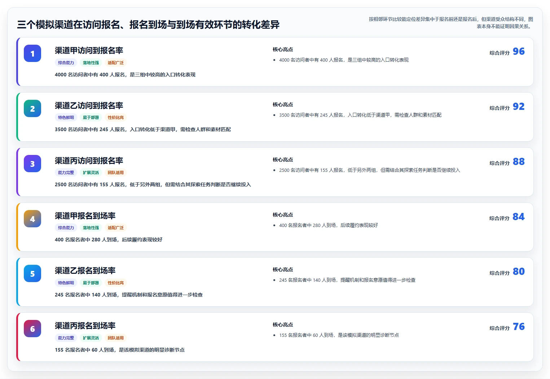This screenshot has height=379, width=550.
Task: Click the 综合评分 label beside score 96
Action: click(x=500, y=53)
